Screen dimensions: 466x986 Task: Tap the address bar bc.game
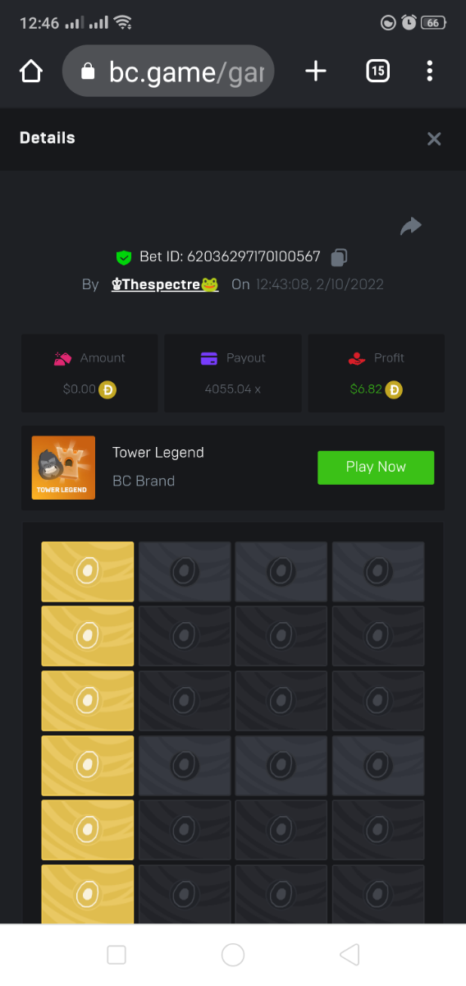point(168,71)
